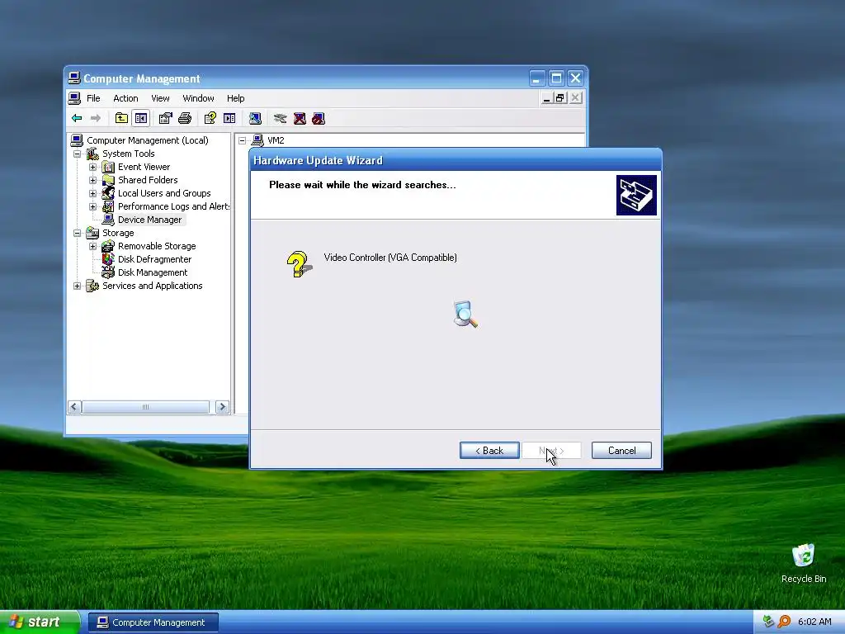Open the View menu

pos(160,98)
